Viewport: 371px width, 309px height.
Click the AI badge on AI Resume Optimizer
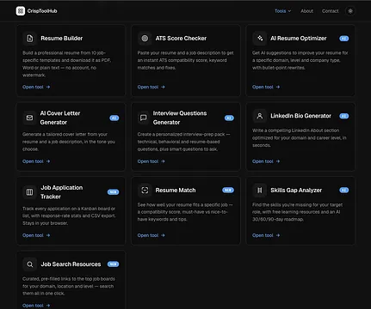tap(344, 39)
